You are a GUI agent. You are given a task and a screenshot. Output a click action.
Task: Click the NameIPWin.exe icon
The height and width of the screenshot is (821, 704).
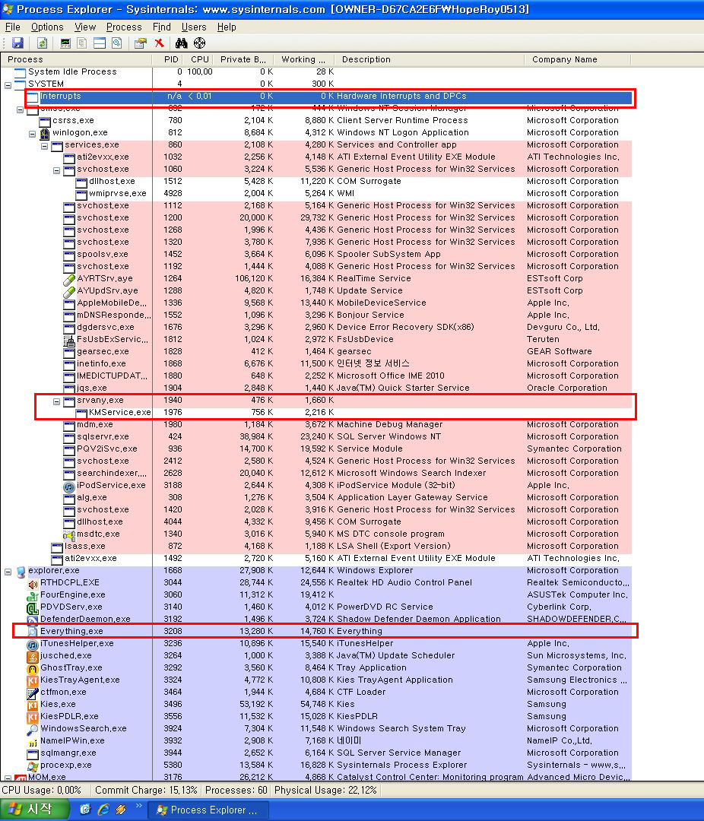[x=33, y=741]
